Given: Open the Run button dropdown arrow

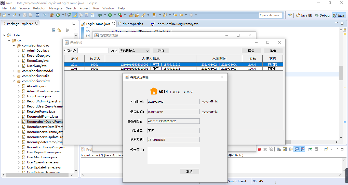Looking at the screenshot, I should (x=115, y=15).
